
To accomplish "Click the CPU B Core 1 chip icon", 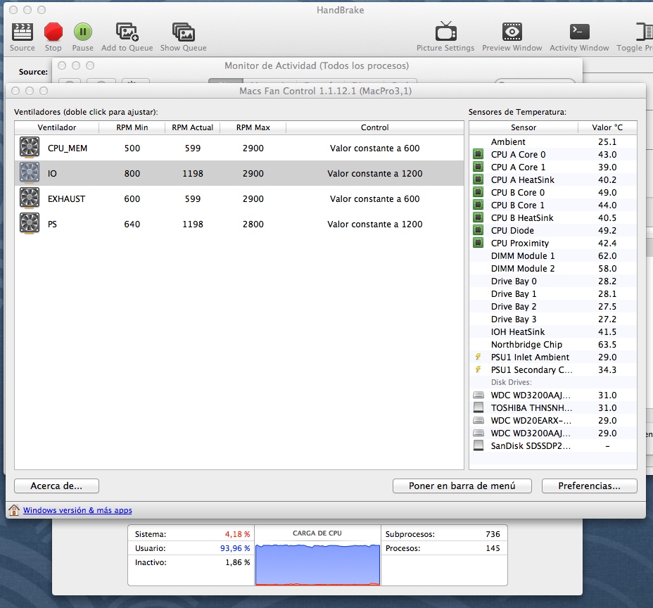I will tap(478, 205).
